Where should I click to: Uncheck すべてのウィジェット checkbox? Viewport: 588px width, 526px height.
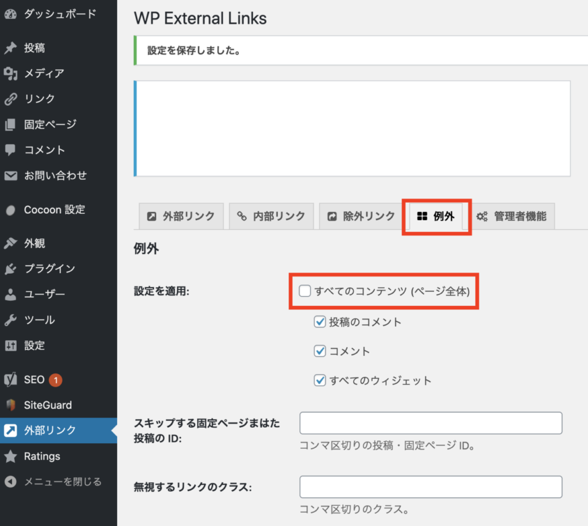click(319, 381)
